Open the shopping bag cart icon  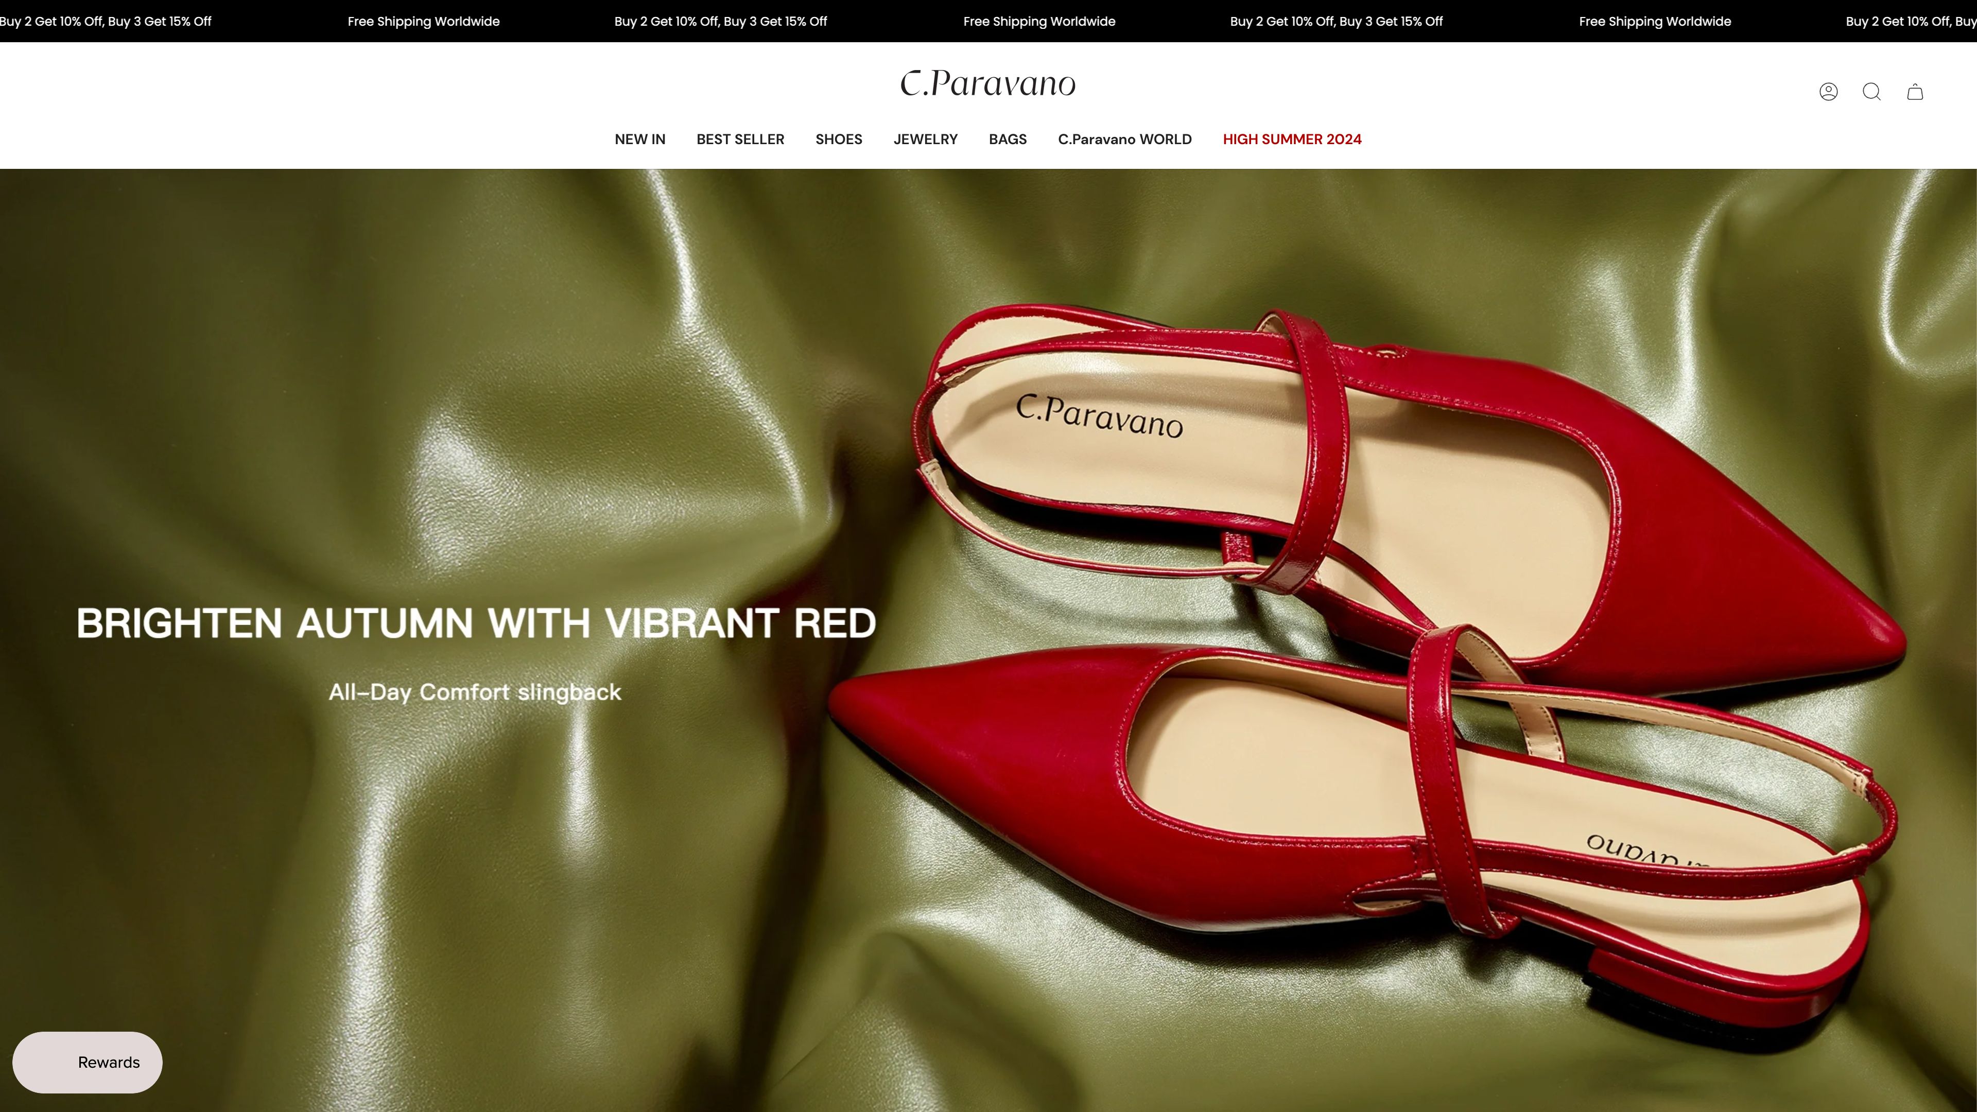click(x=1915, y=92)
